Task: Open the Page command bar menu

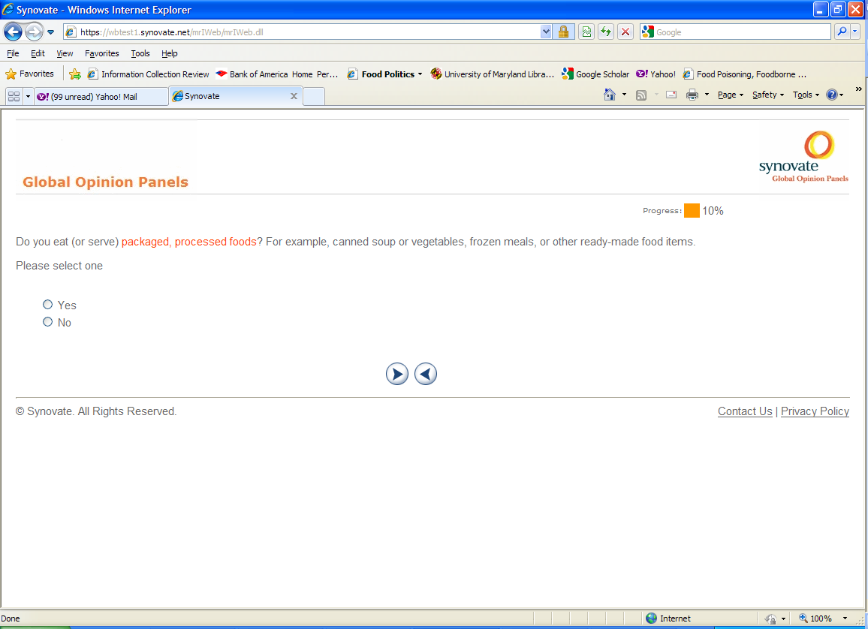Action: click(731, 95)
